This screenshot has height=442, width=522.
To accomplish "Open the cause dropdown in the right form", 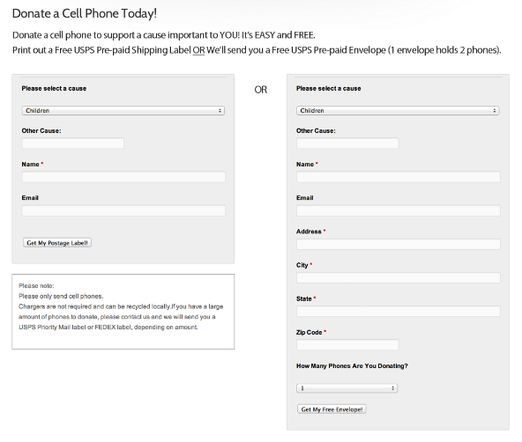I will pos(398,111).
